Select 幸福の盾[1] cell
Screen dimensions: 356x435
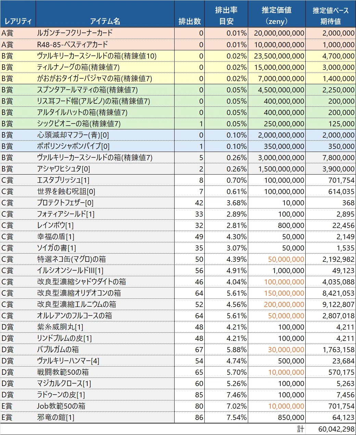click(105, 236)
